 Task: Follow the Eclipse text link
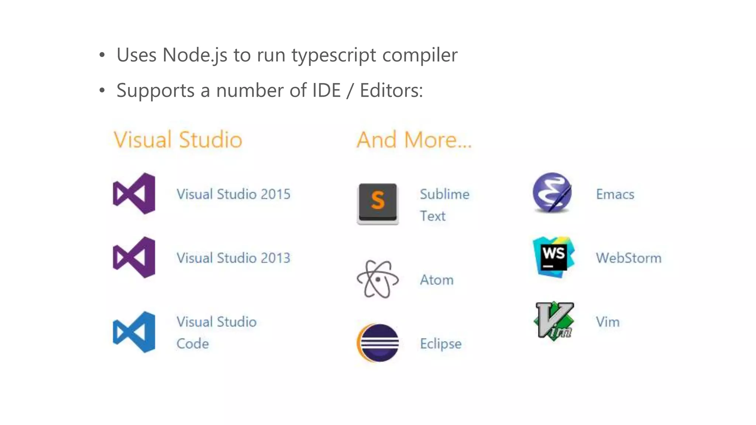coord(441,344)
